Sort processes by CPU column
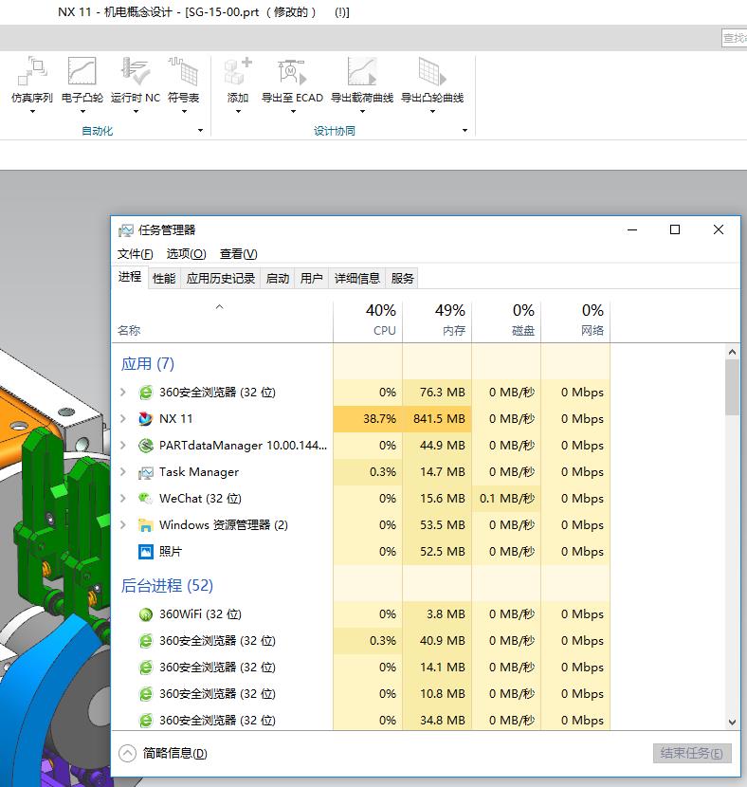Image resolution: width=747 pixels, height=787 pixels. (x=368, y=321)
